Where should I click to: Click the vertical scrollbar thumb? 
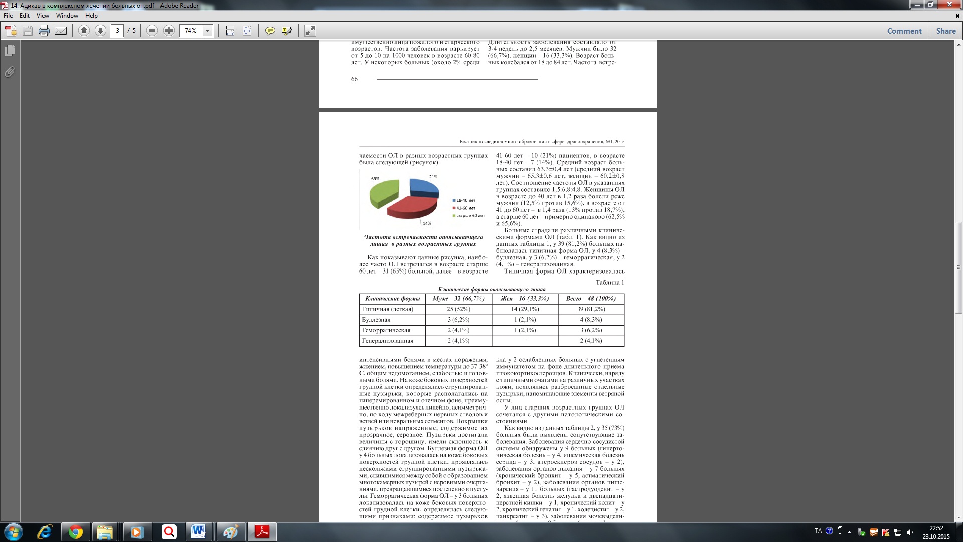pos(958,267)
